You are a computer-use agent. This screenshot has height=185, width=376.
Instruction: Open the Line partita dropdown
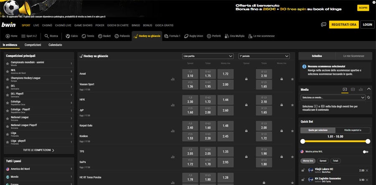(208, 56)
